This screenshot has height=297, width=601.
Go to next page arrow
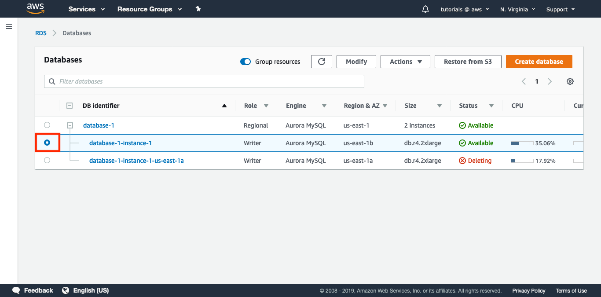click(x=550, y=81)
